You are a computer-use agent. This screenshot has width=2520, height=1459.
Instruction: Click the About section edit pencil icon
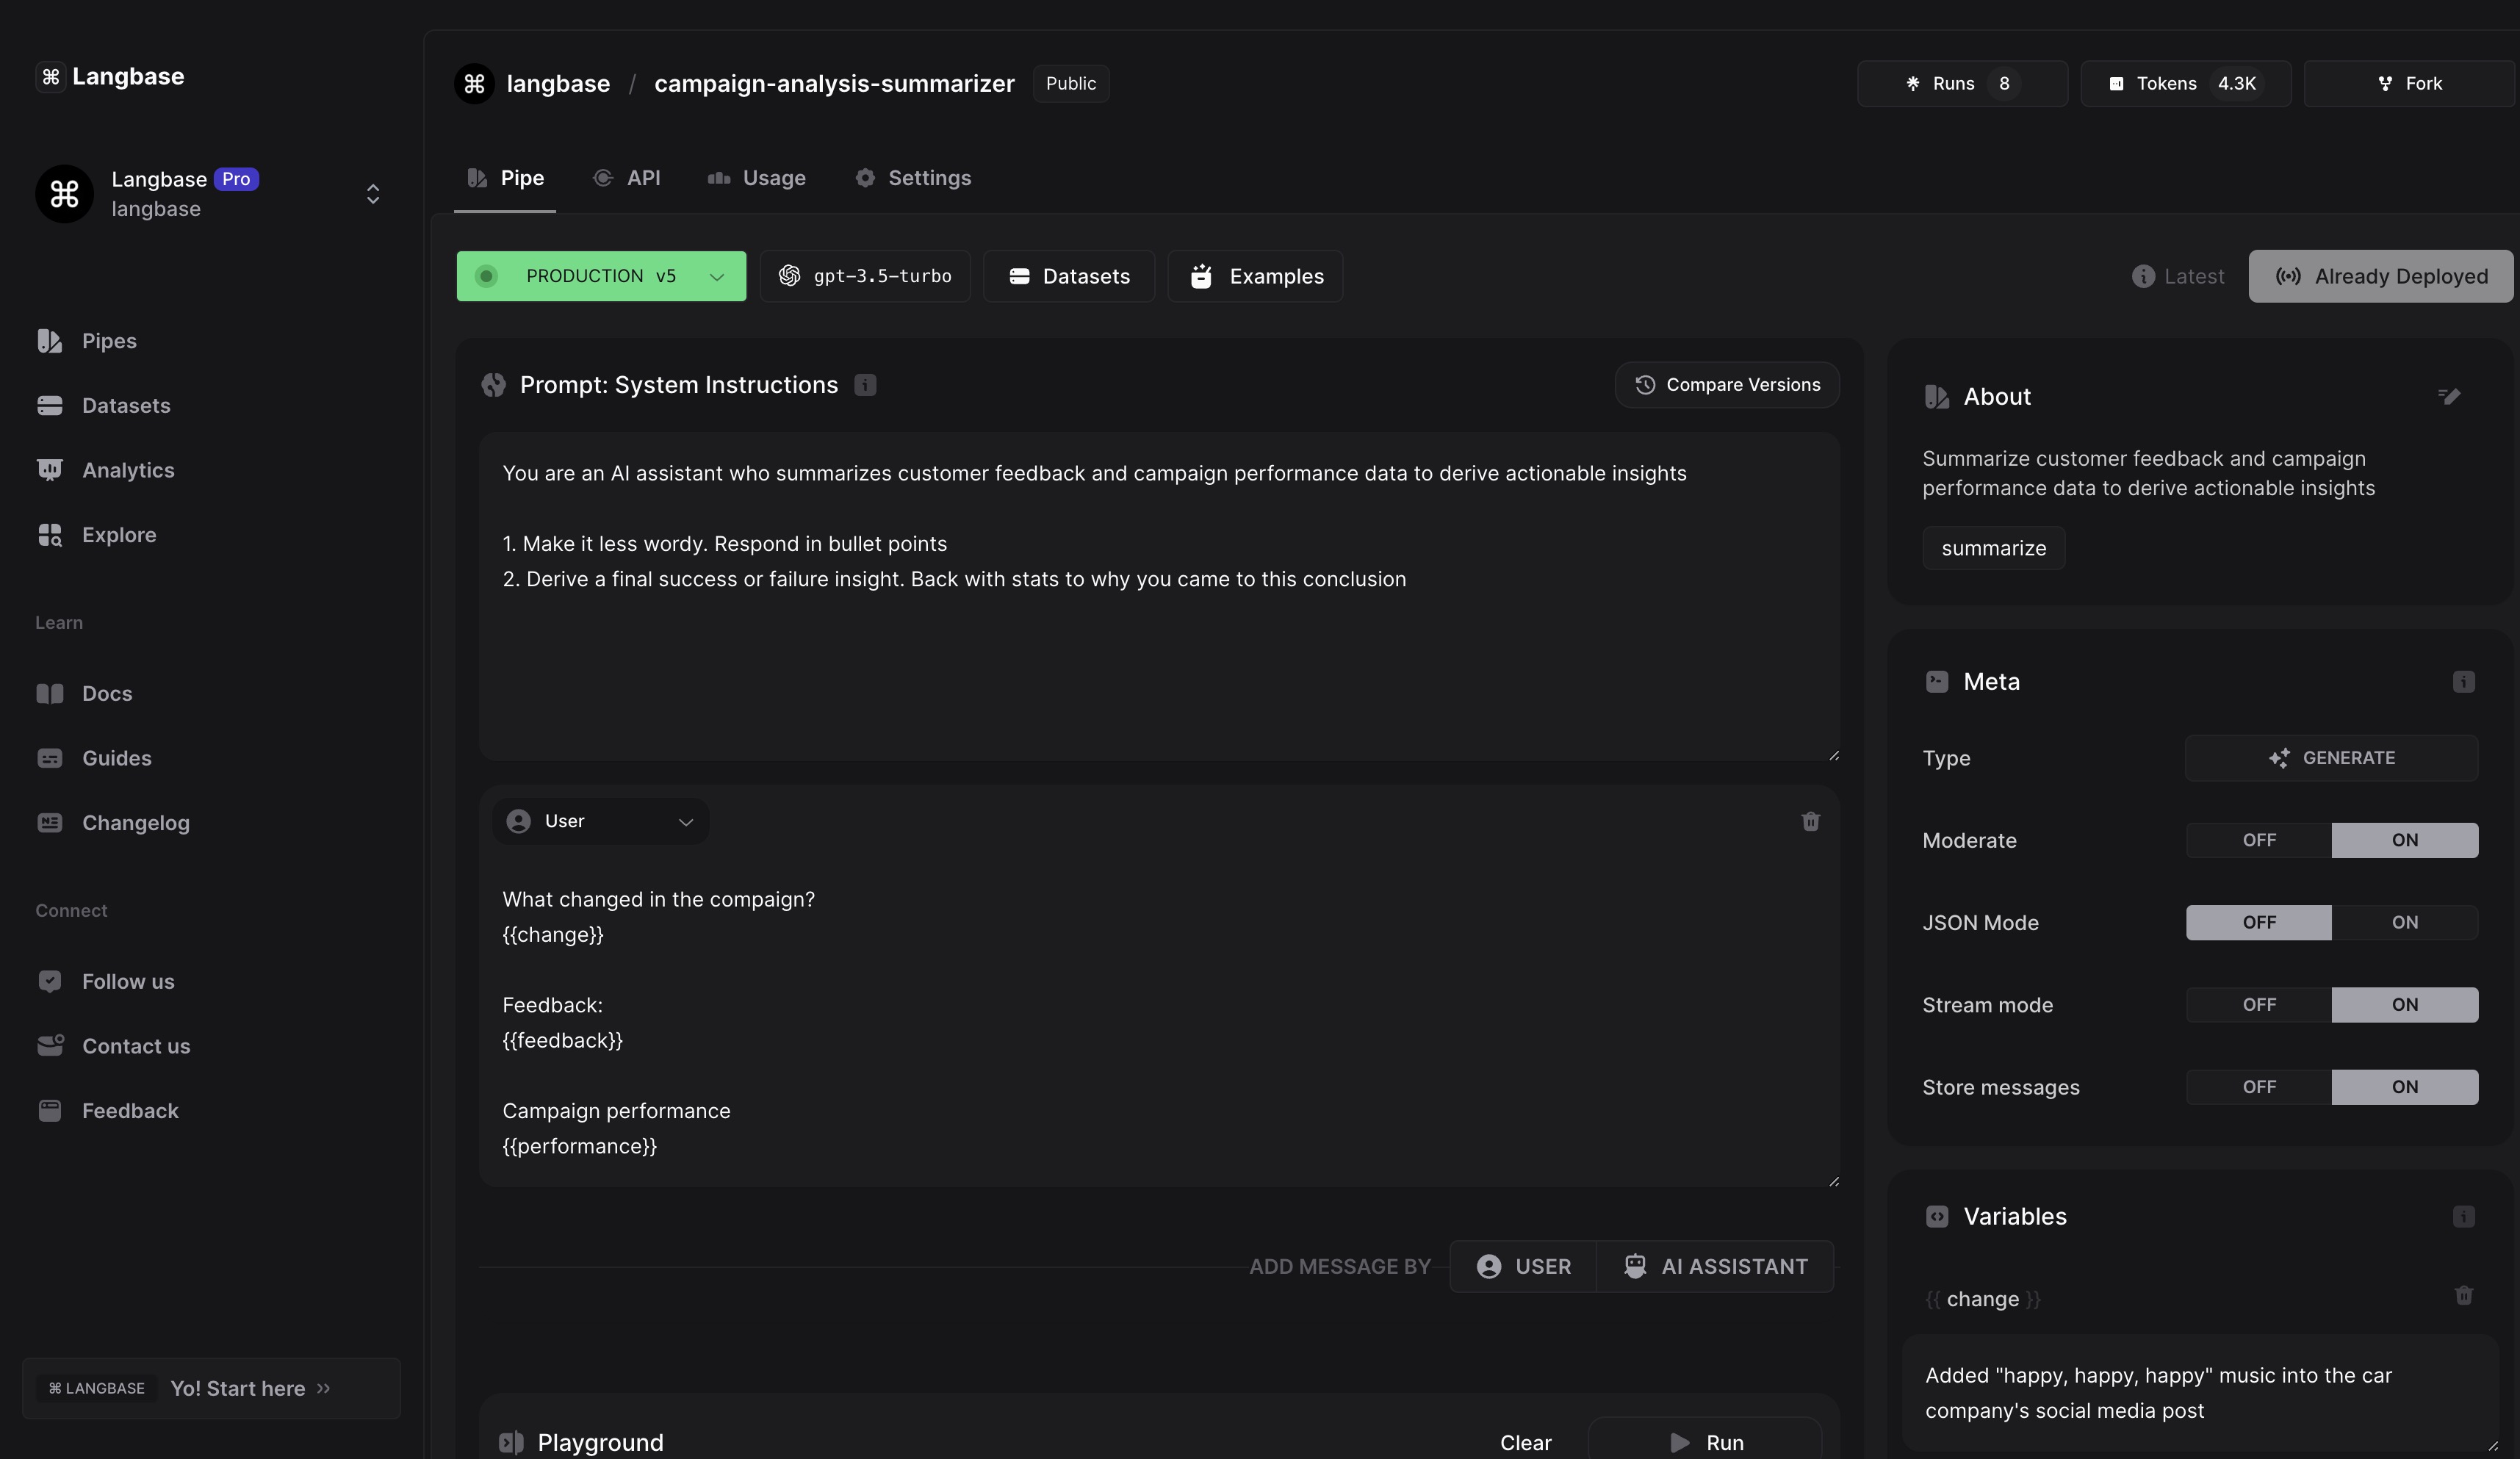coord(2448,396)
